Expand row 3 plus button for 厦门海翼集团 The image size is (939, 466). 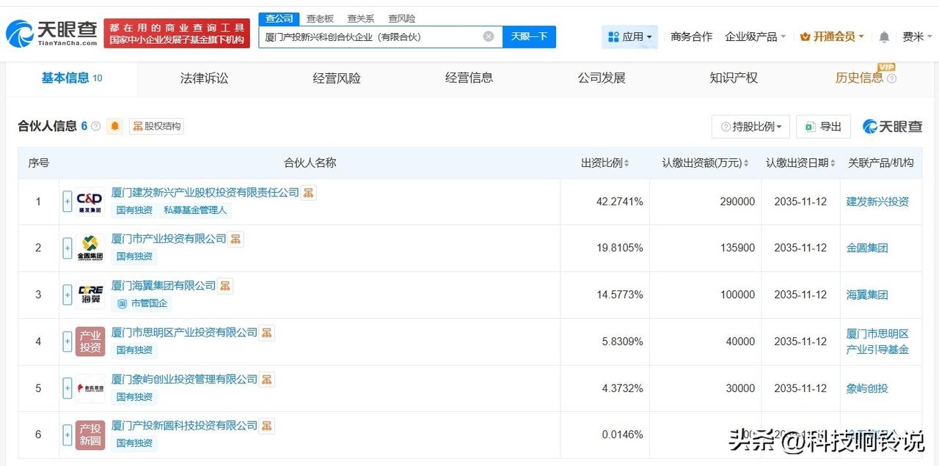pos(67,295)
